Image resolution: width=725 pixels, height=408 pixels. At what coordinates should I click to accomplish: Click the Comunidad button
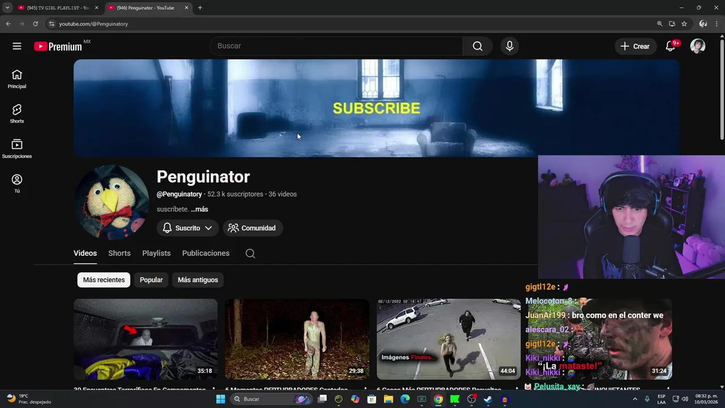[253, 228]
